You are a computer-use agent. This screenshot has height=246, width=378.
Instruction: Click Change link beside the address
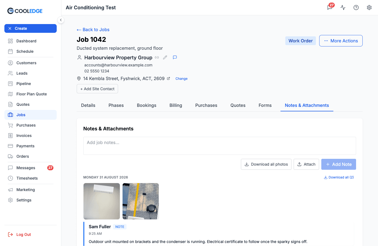coord(181,79)
